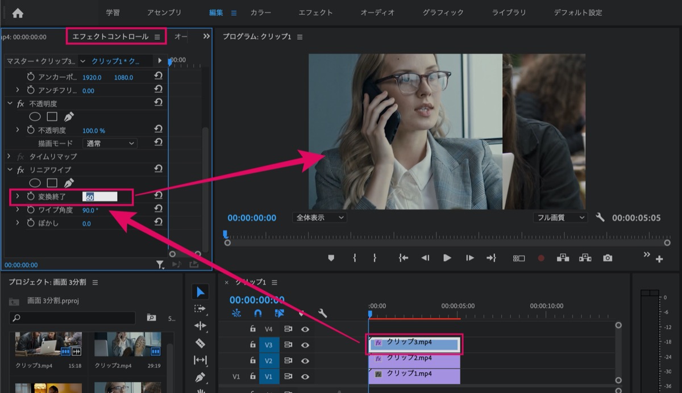This screenshot has width=682, height=393.
Task: Open the 描画モード blend mode dropdown
Action: click(110, 144)
